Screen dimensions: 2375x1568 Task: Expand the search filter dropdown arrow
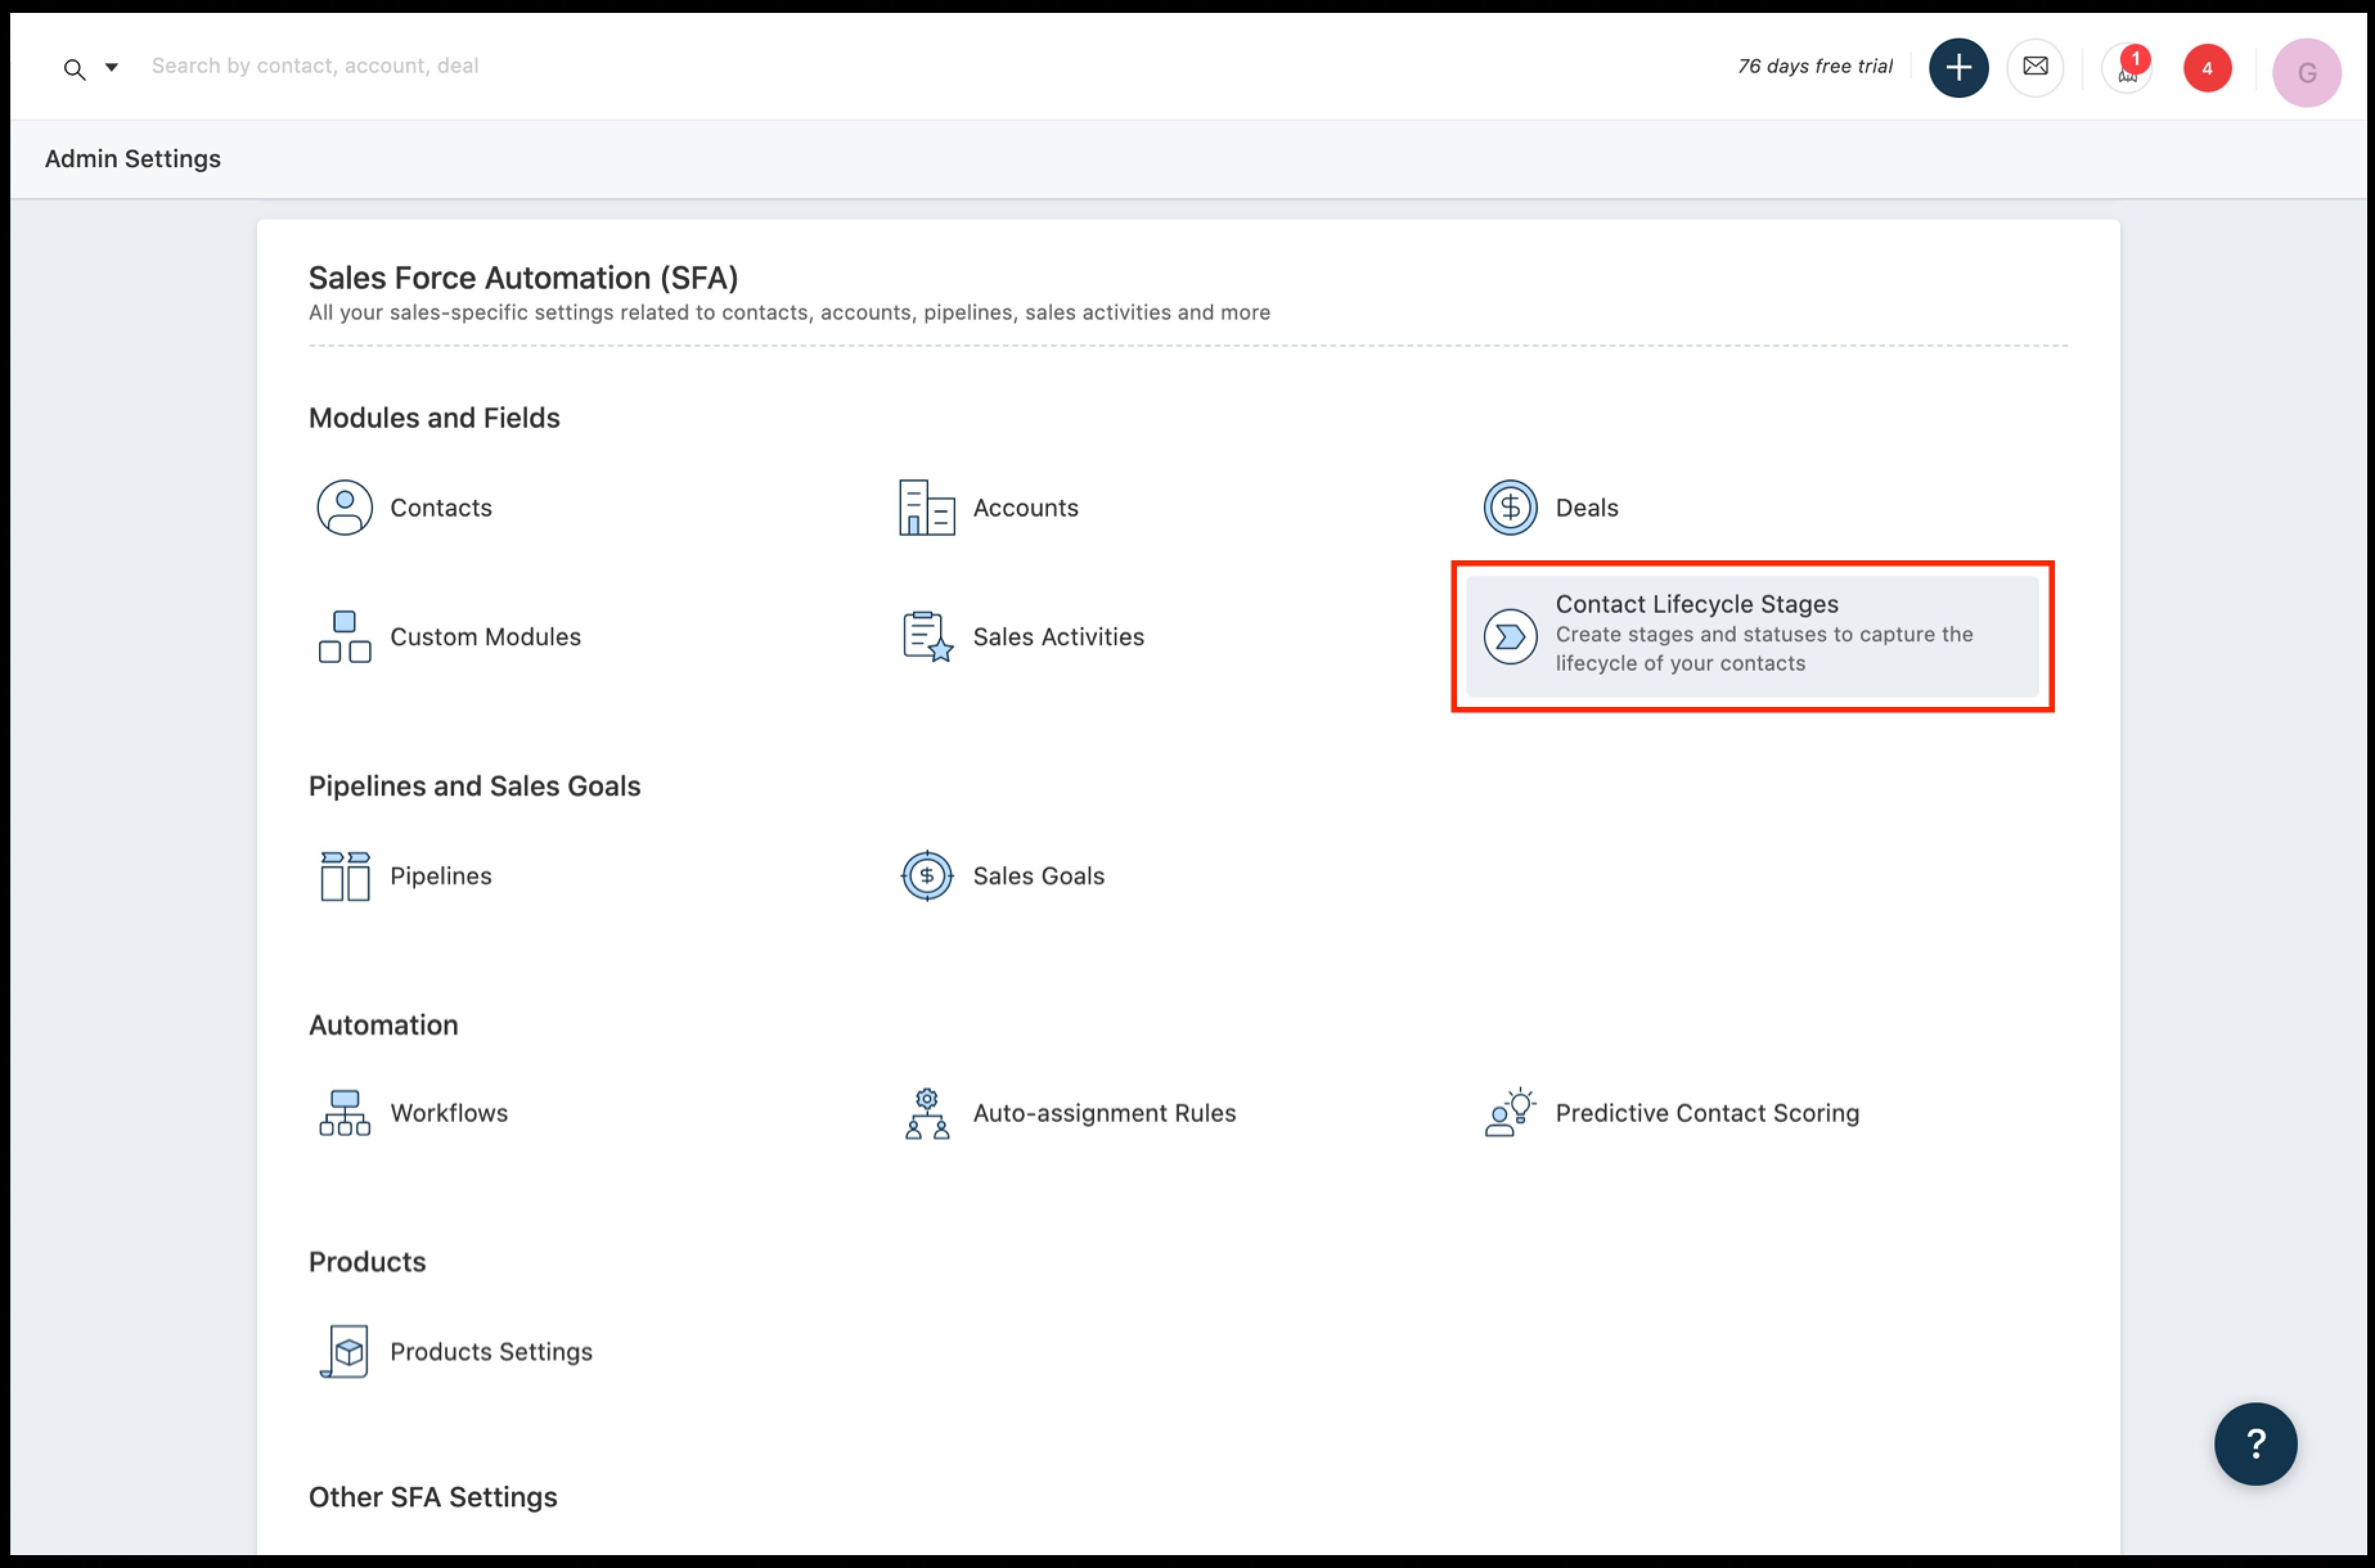pyautogui.click(x=112, y=67)
